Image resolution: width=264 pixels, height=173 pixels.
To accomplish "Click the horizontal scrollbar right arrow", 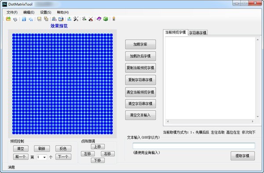I will [x=253, y=121].
